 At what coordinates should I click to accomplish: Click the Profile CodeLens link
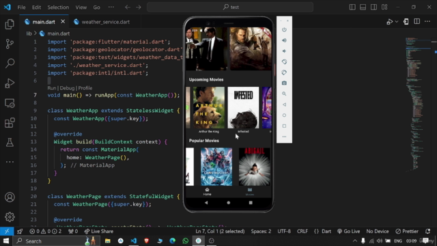click(x=85, y=88)
